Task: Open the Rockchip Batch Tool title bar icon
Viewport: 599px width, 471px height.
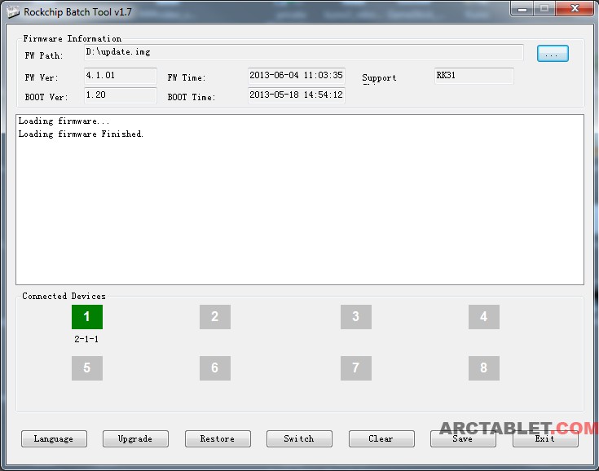Action: (12, 11)
